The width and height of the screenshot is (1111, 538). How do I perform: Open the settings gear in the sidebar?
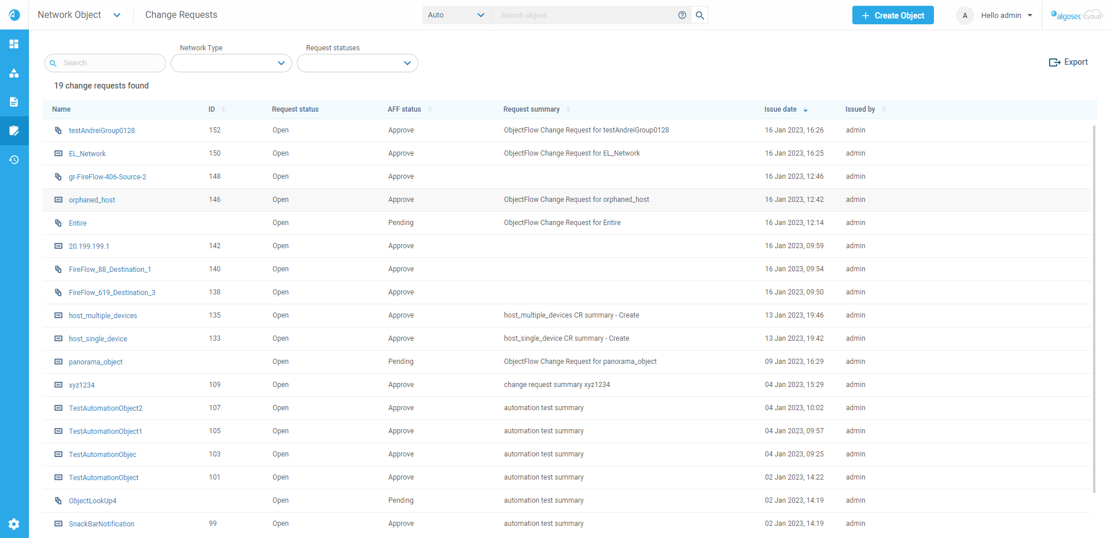[14, 524]
